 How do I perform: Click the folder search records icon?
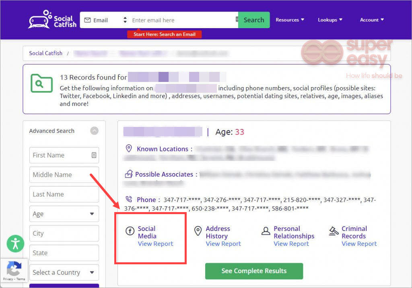point(41,83)
